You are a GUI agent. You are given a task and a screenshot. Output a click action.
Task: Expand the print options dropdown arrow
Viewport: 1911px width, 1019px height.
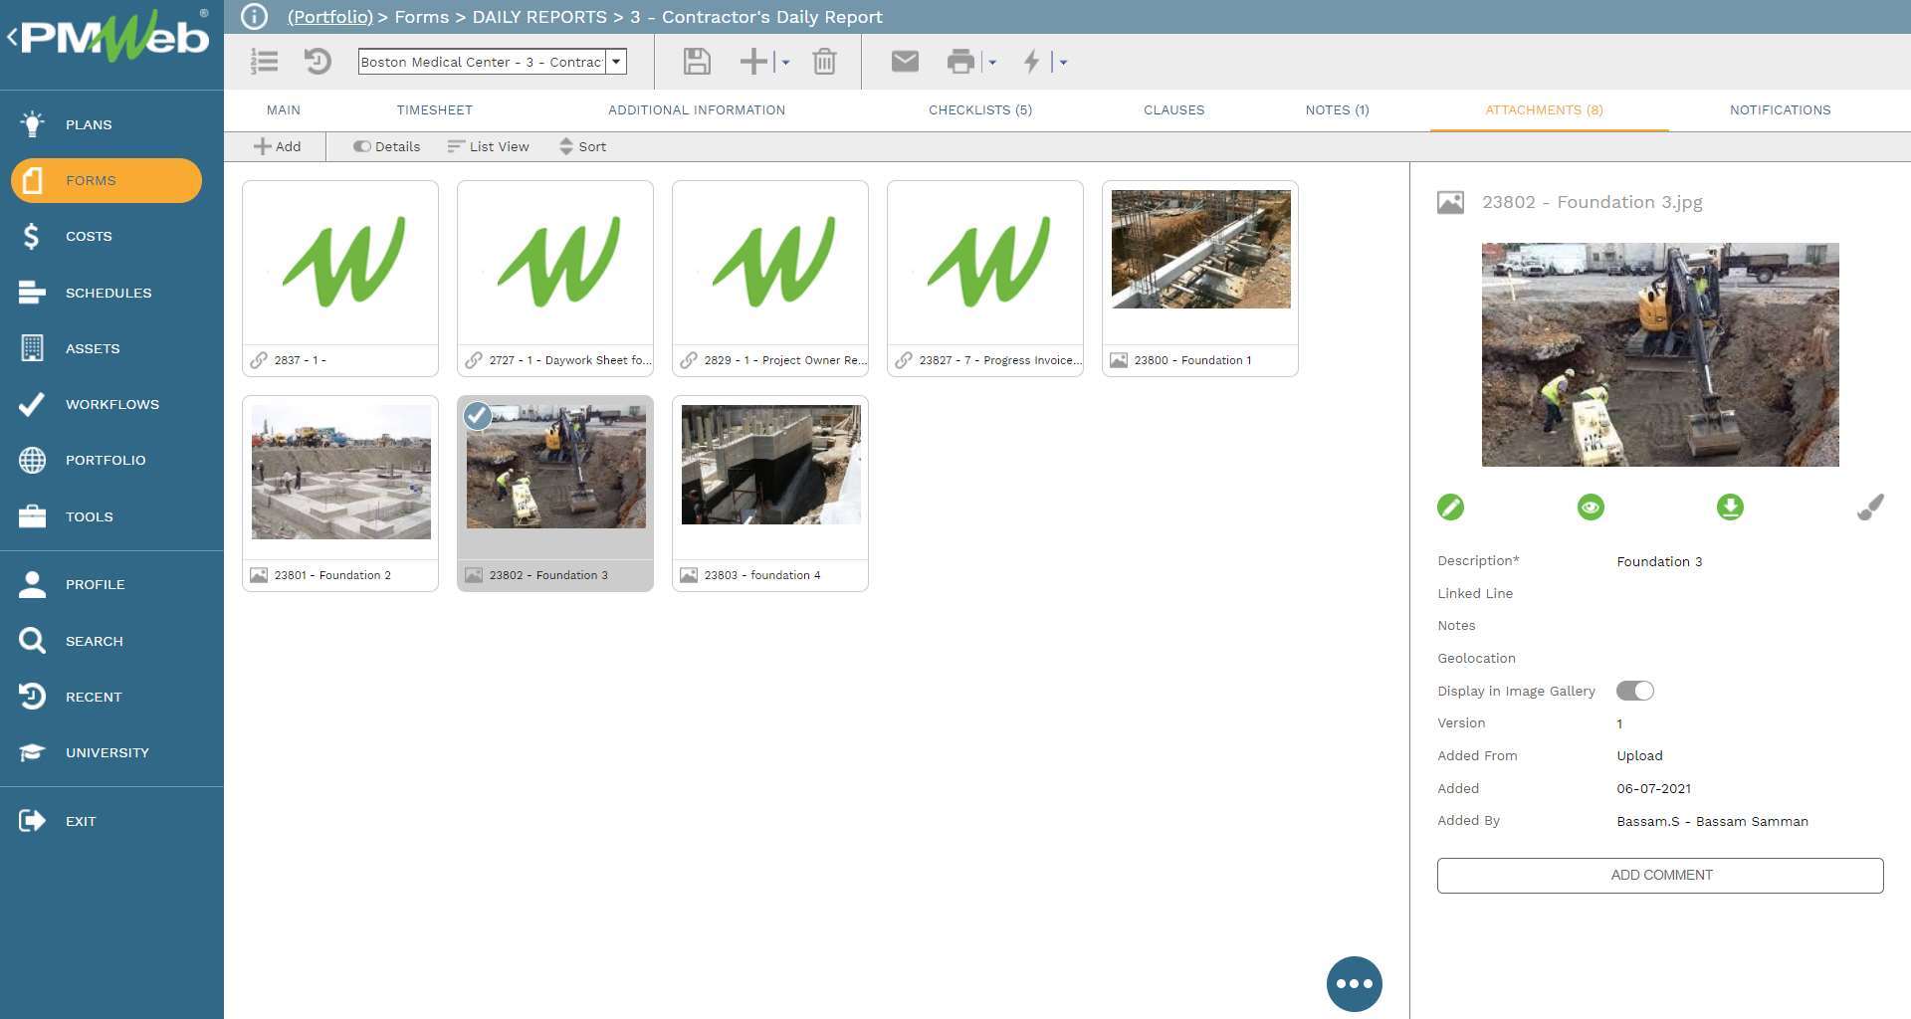pyautogui.click(x=992, y=62)
